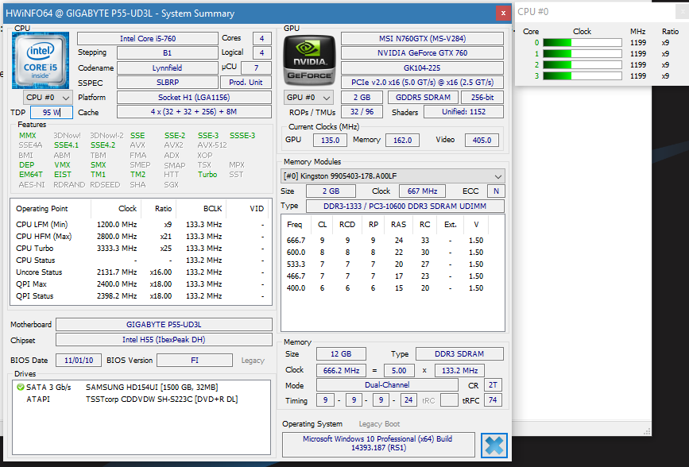The width and height of the screenshot is (689, 467).
Task: Click the blue X close icon
Action: click(493, 445)
